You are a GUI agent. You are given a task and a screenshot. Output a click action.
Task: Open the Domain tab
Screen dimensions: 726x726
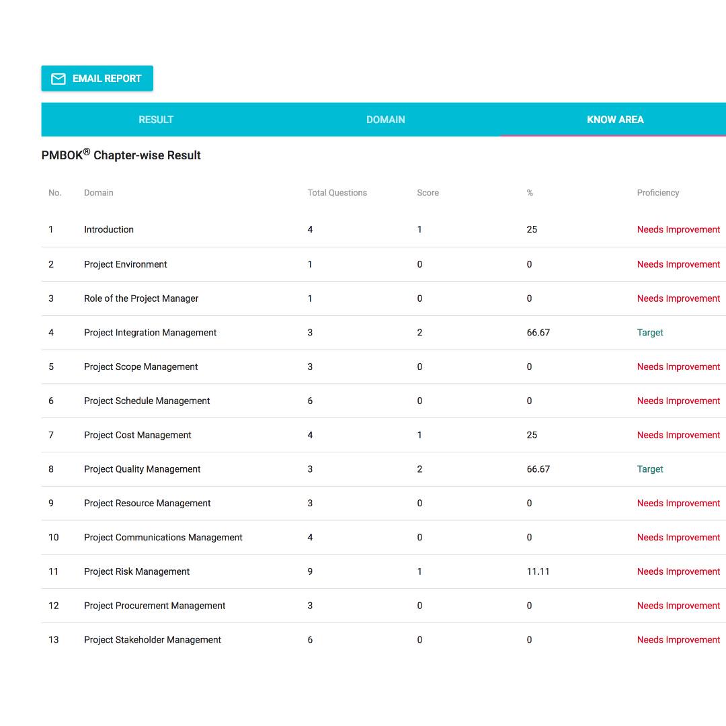click(x=385, y=120)
